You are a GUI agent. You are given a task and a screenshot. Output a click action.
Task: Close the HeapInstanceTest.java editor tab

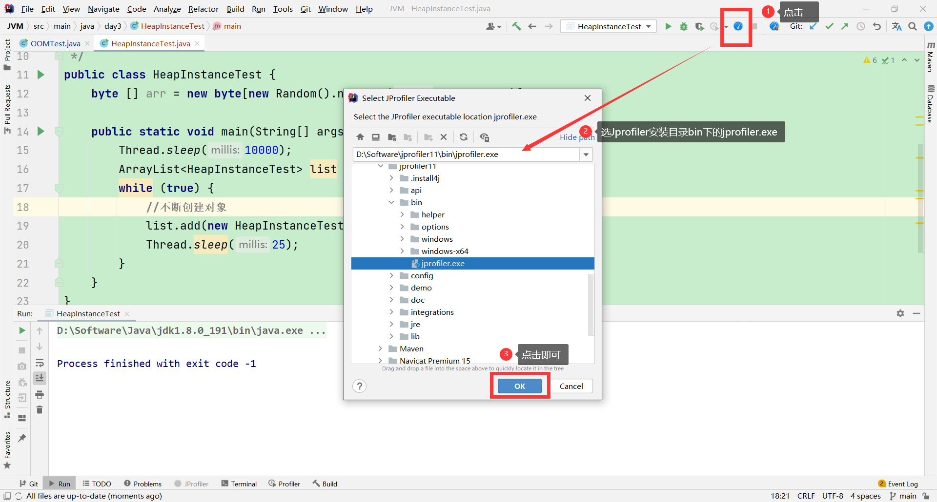click(197, 43)
